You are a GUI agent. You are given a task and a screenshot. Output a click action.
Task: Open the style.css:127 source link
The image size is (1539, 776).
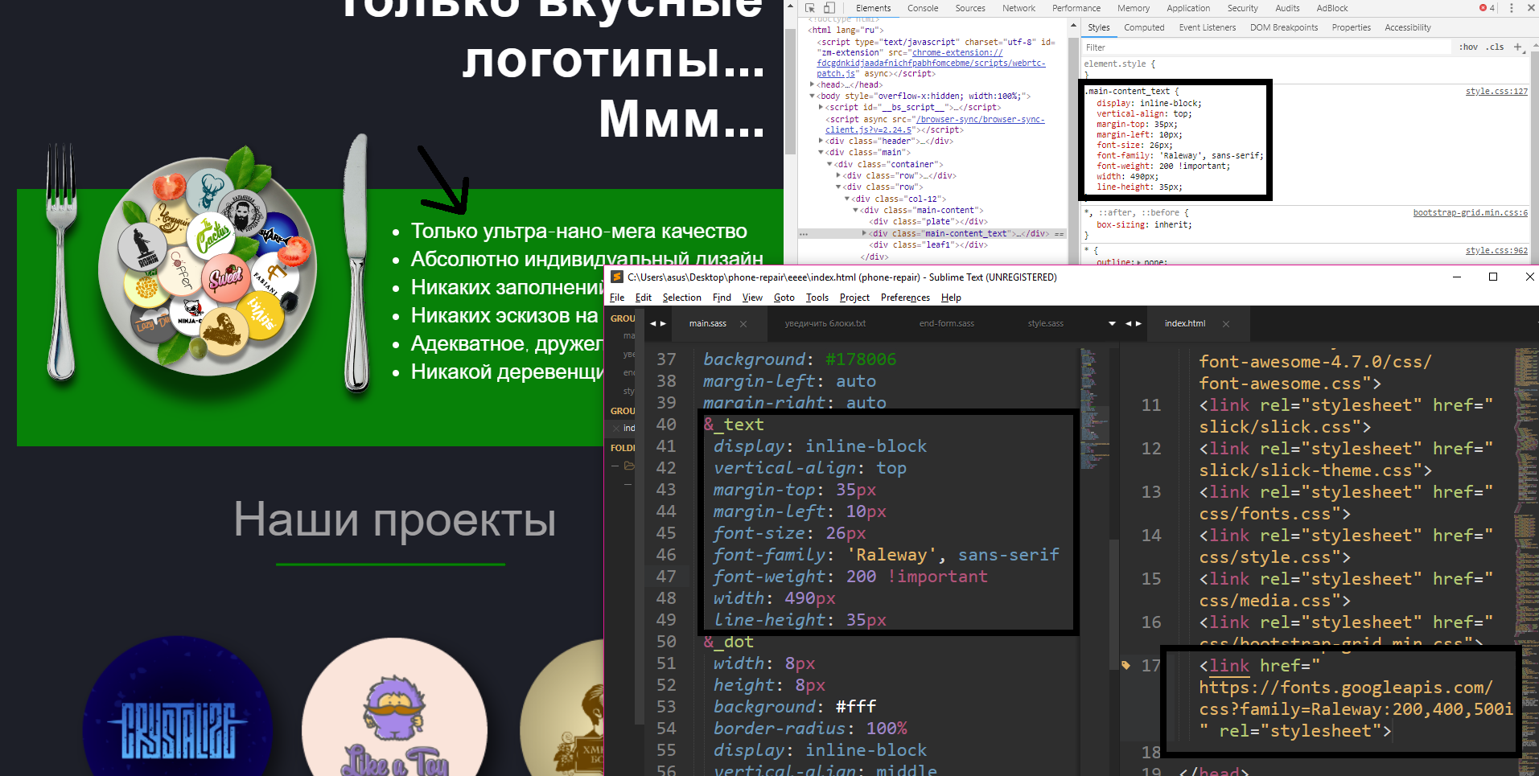click(1496, 92)
